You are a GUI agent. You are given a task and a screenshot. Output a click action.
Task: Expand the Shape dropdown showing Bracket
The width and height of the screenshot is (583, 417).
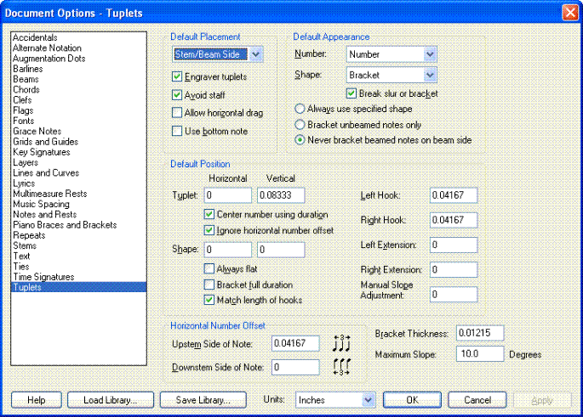[429, 76]
